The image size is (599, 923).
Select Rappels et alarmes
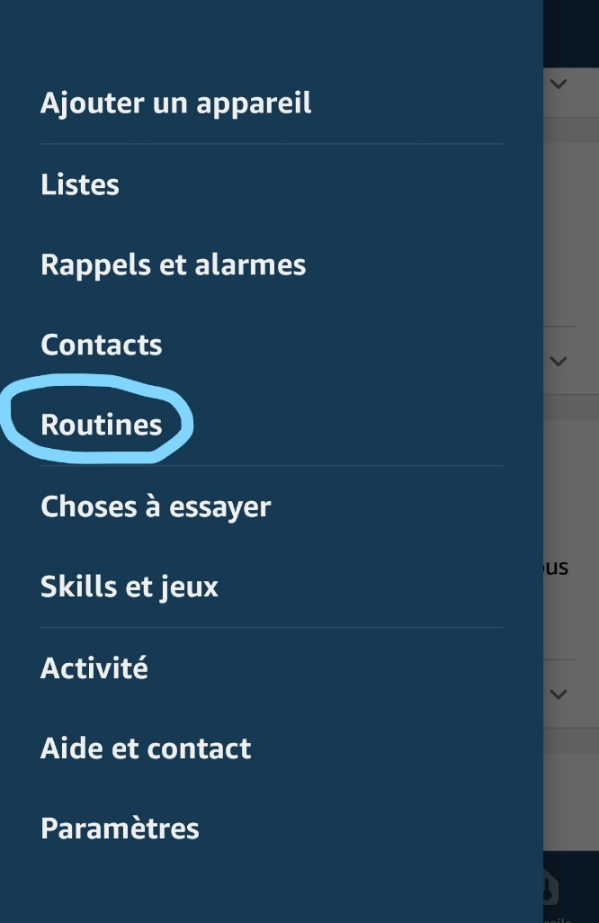pyautogui.click(x=173, y=264)
